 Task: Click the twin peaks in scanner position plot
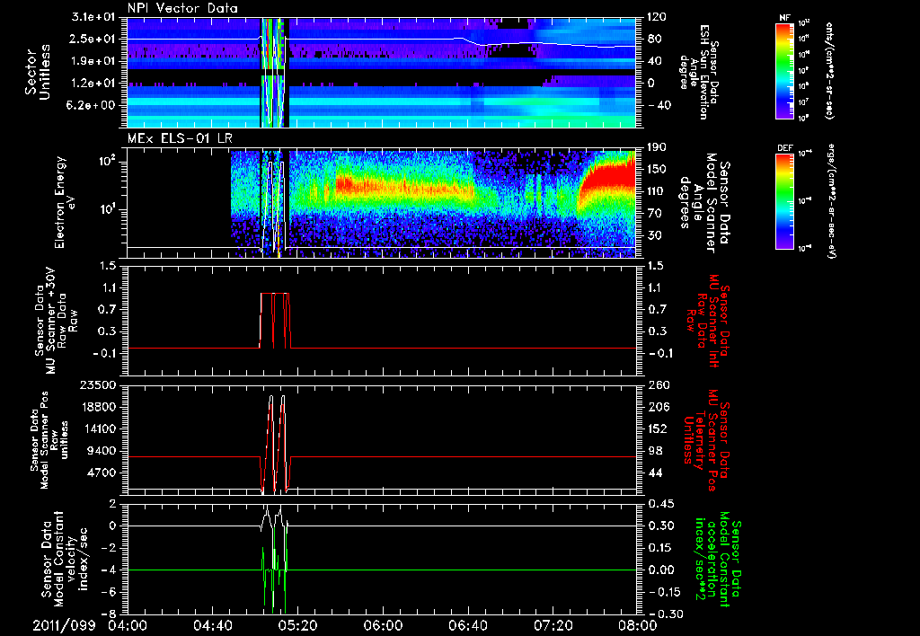[277, 443]
